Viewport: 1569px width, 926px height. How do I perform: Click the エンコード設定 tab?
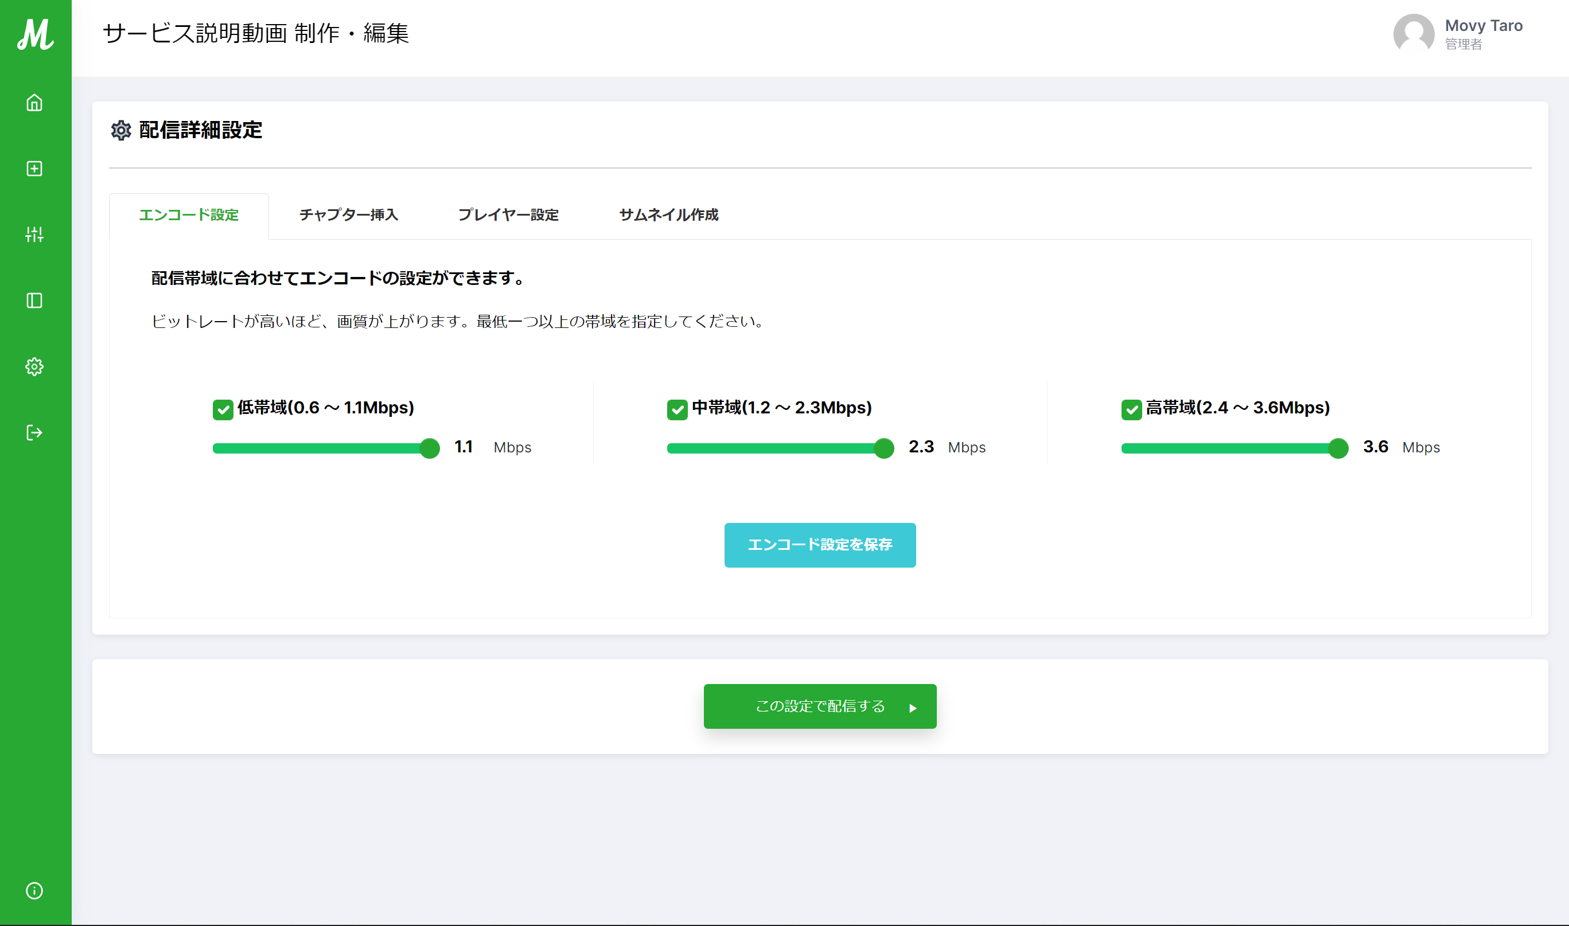coord(189,214)
